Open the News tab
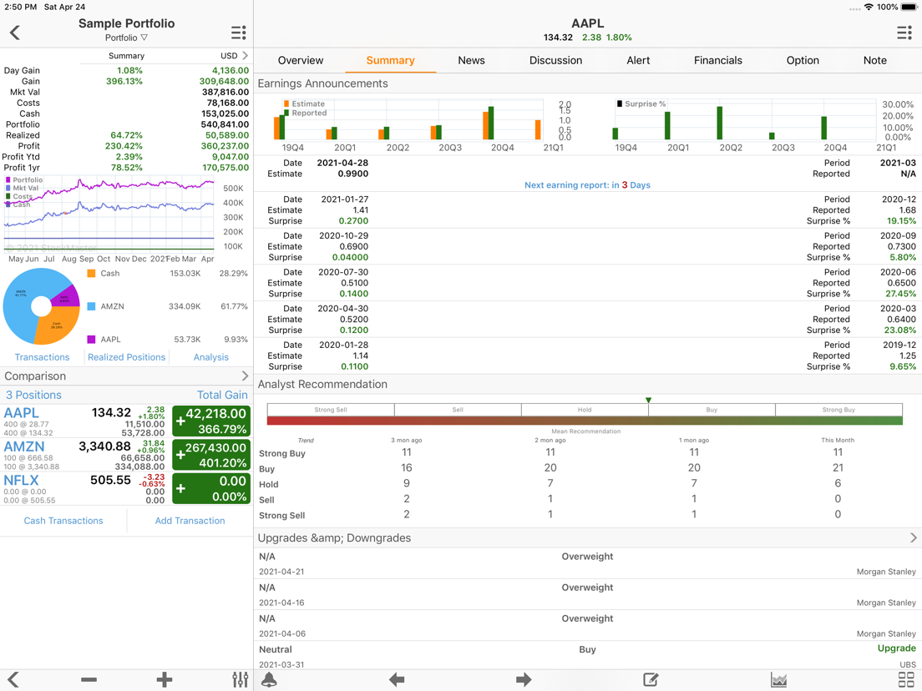 click(471, 61)
